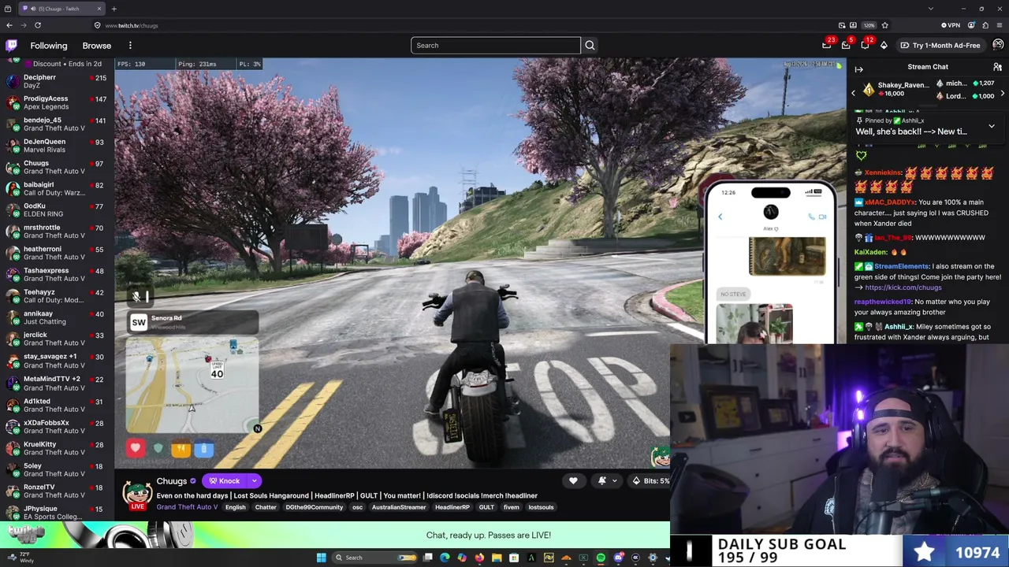Open the Firefox extensions icon
The height and width of the screenshot is (567, 1009).
tap(985, 25)
